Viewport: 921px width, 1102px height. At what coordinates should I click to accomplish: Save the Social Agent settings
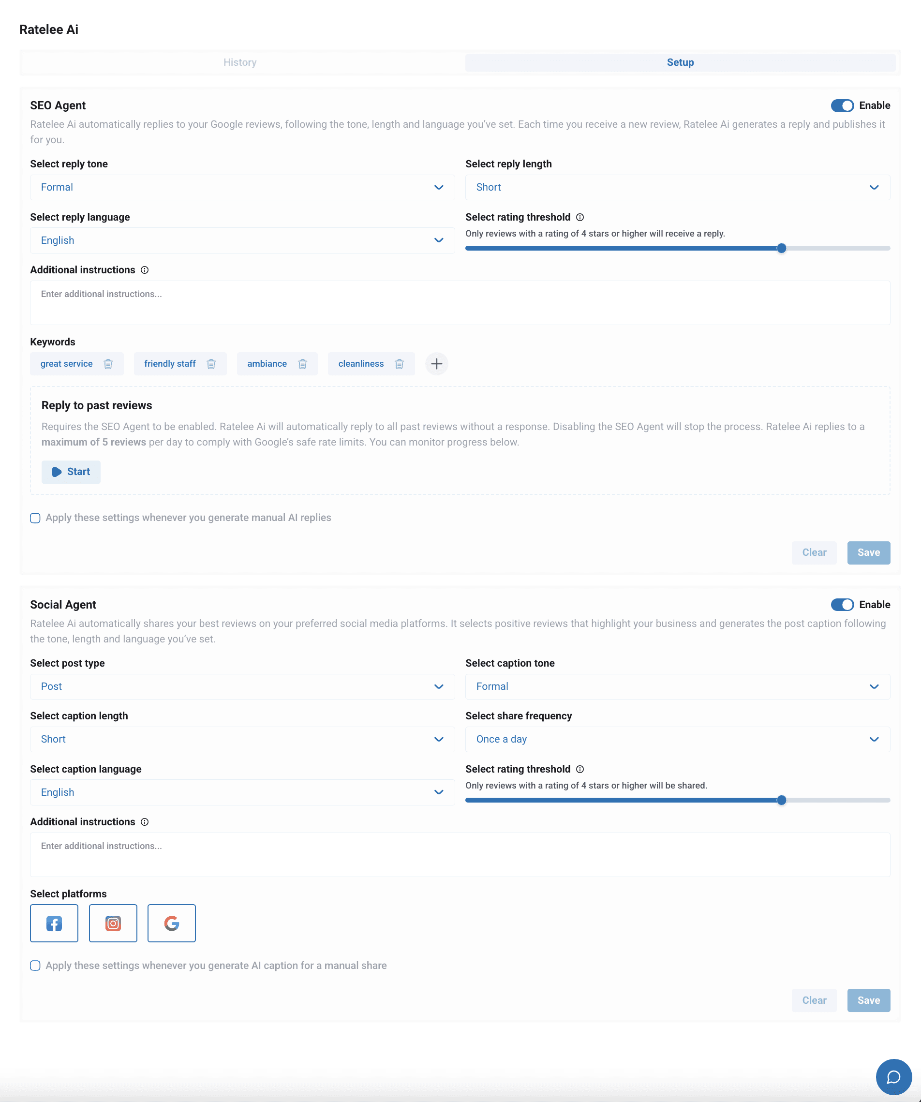[869, 1000]
